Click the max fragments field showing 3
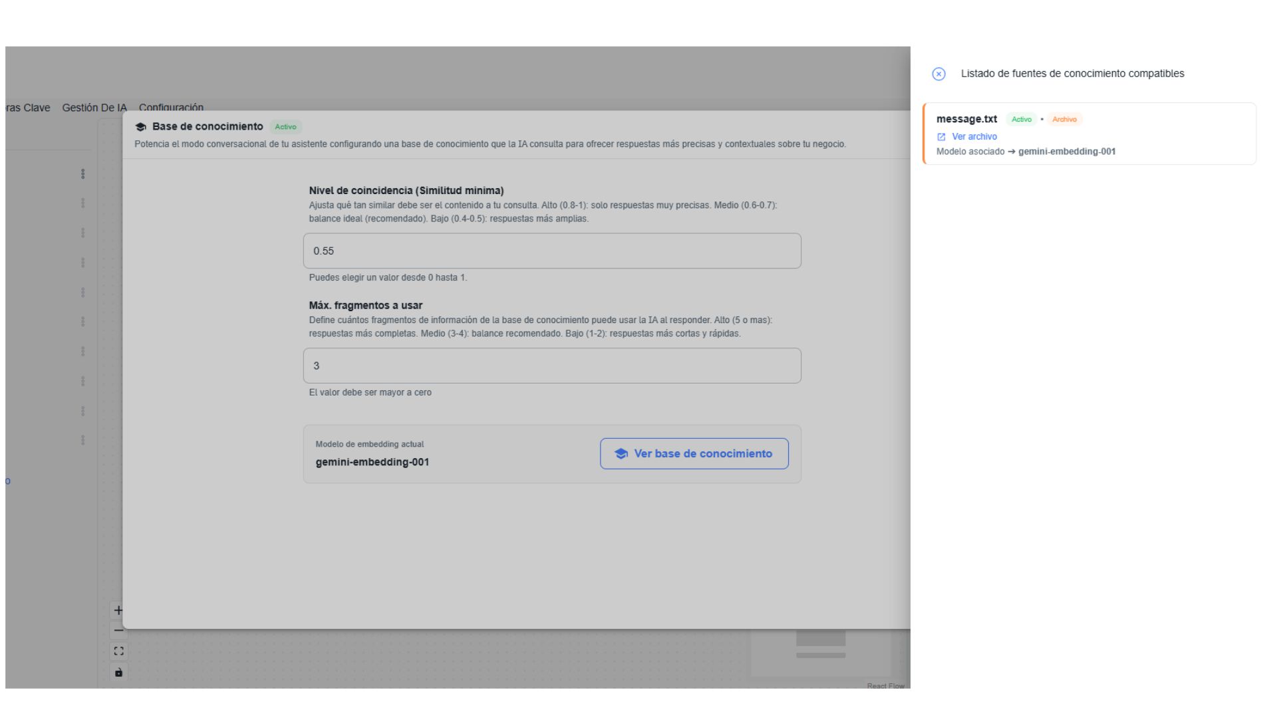This screenshot has width=1277, height=718. click(x=552, y=366)
